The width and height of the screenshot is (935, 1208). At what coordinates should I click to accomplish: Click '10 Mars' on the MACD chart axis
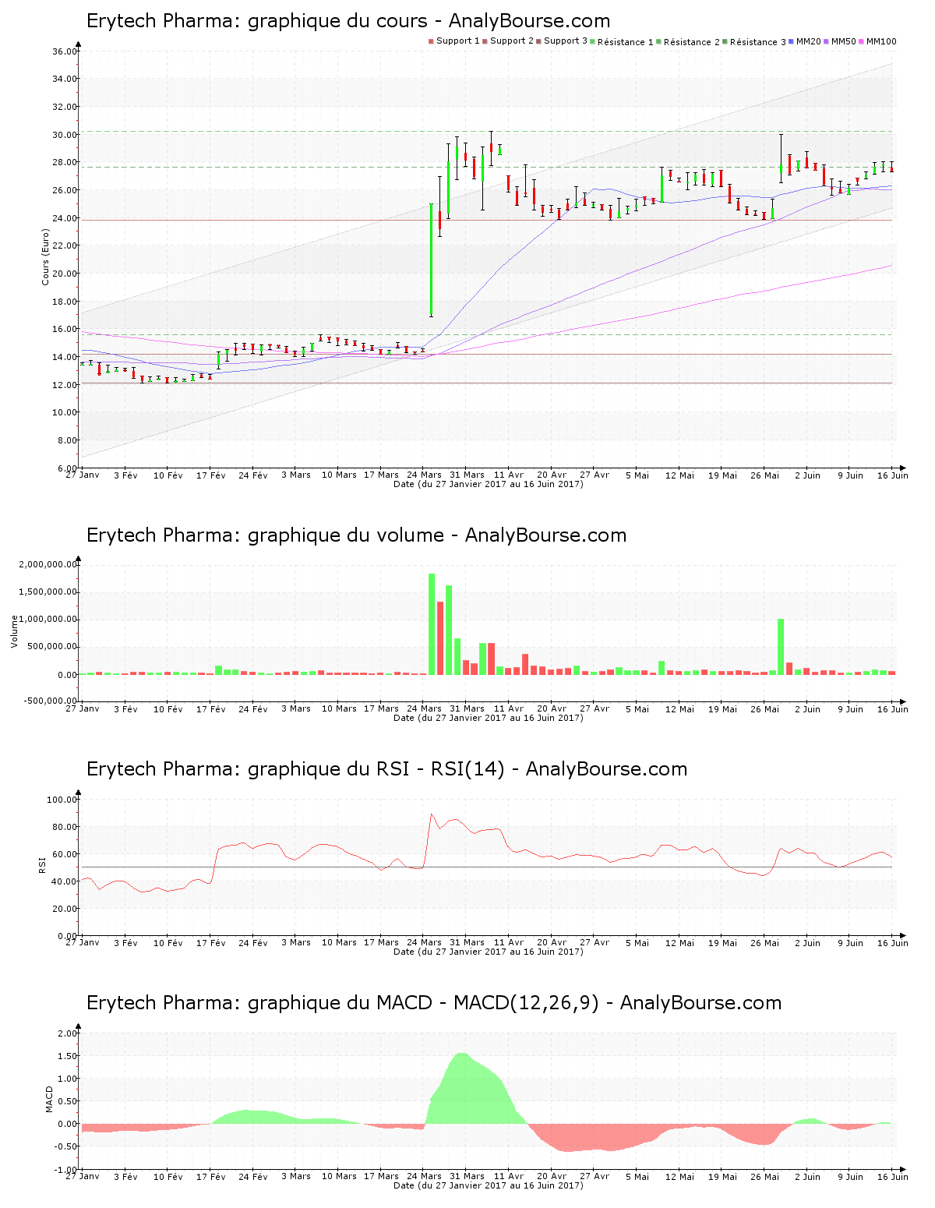tap(339, 1176)
